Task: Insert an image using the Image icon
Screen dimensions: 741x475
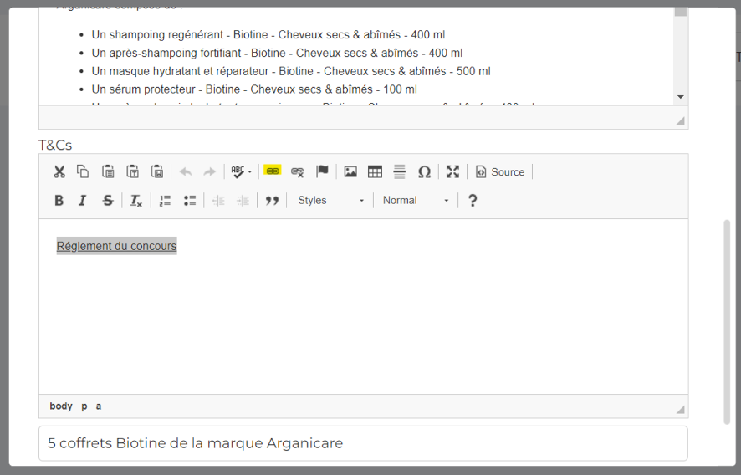Action: coord(350,171)
